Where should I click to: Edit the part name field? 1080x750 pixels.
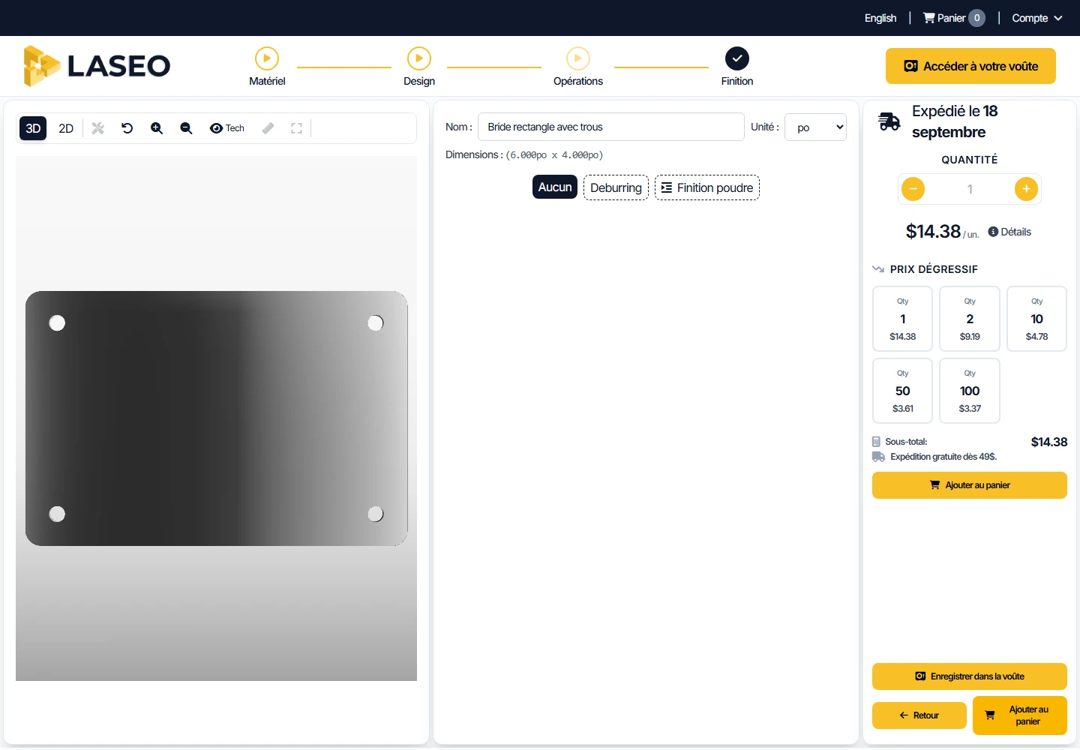[x=611, y=127]
